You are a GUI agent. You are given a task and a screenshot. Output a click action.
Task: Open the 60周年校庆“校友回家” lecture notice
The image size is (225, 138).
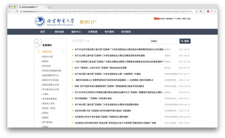point(115,123)
